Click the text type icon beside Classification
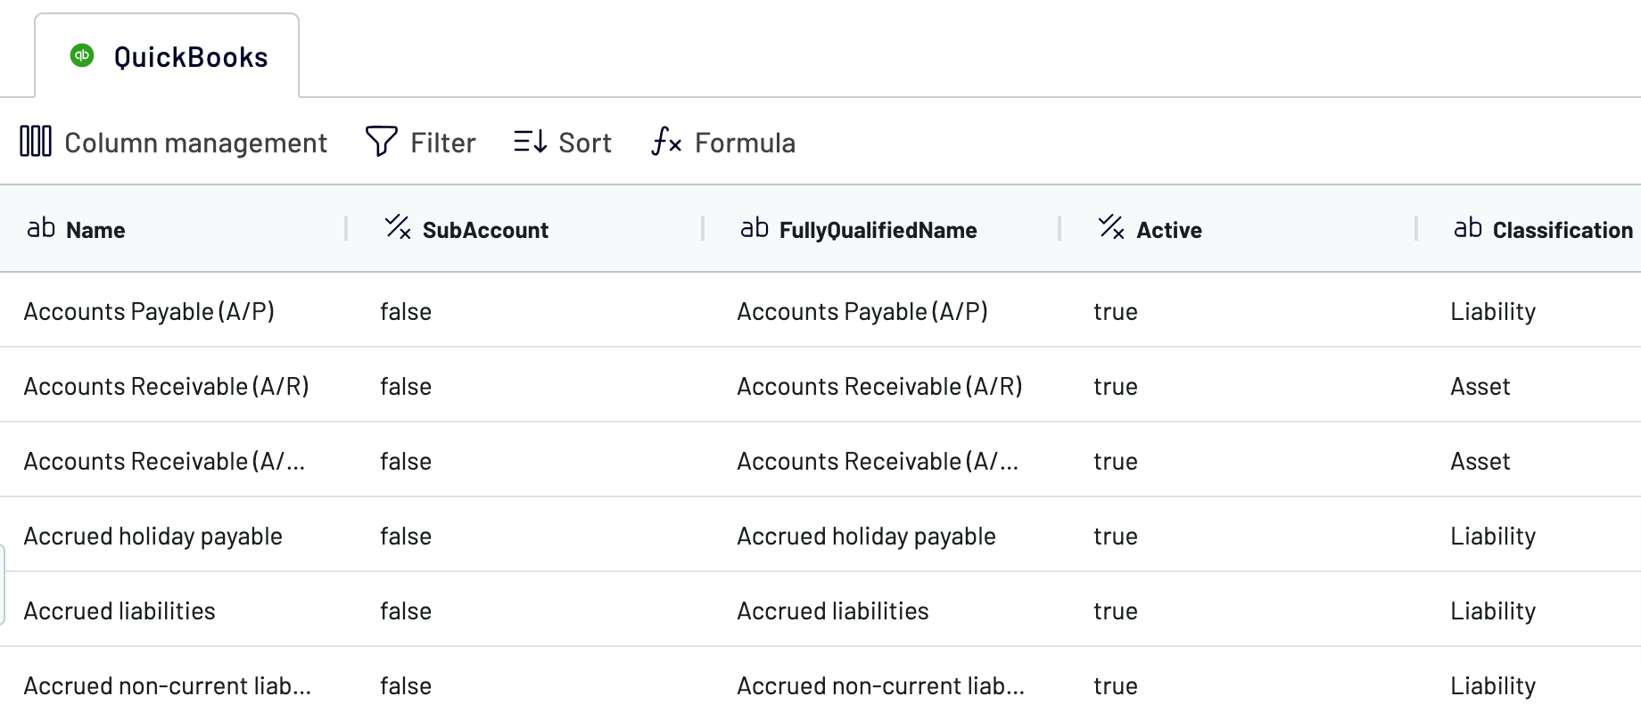 (1468, 228)
